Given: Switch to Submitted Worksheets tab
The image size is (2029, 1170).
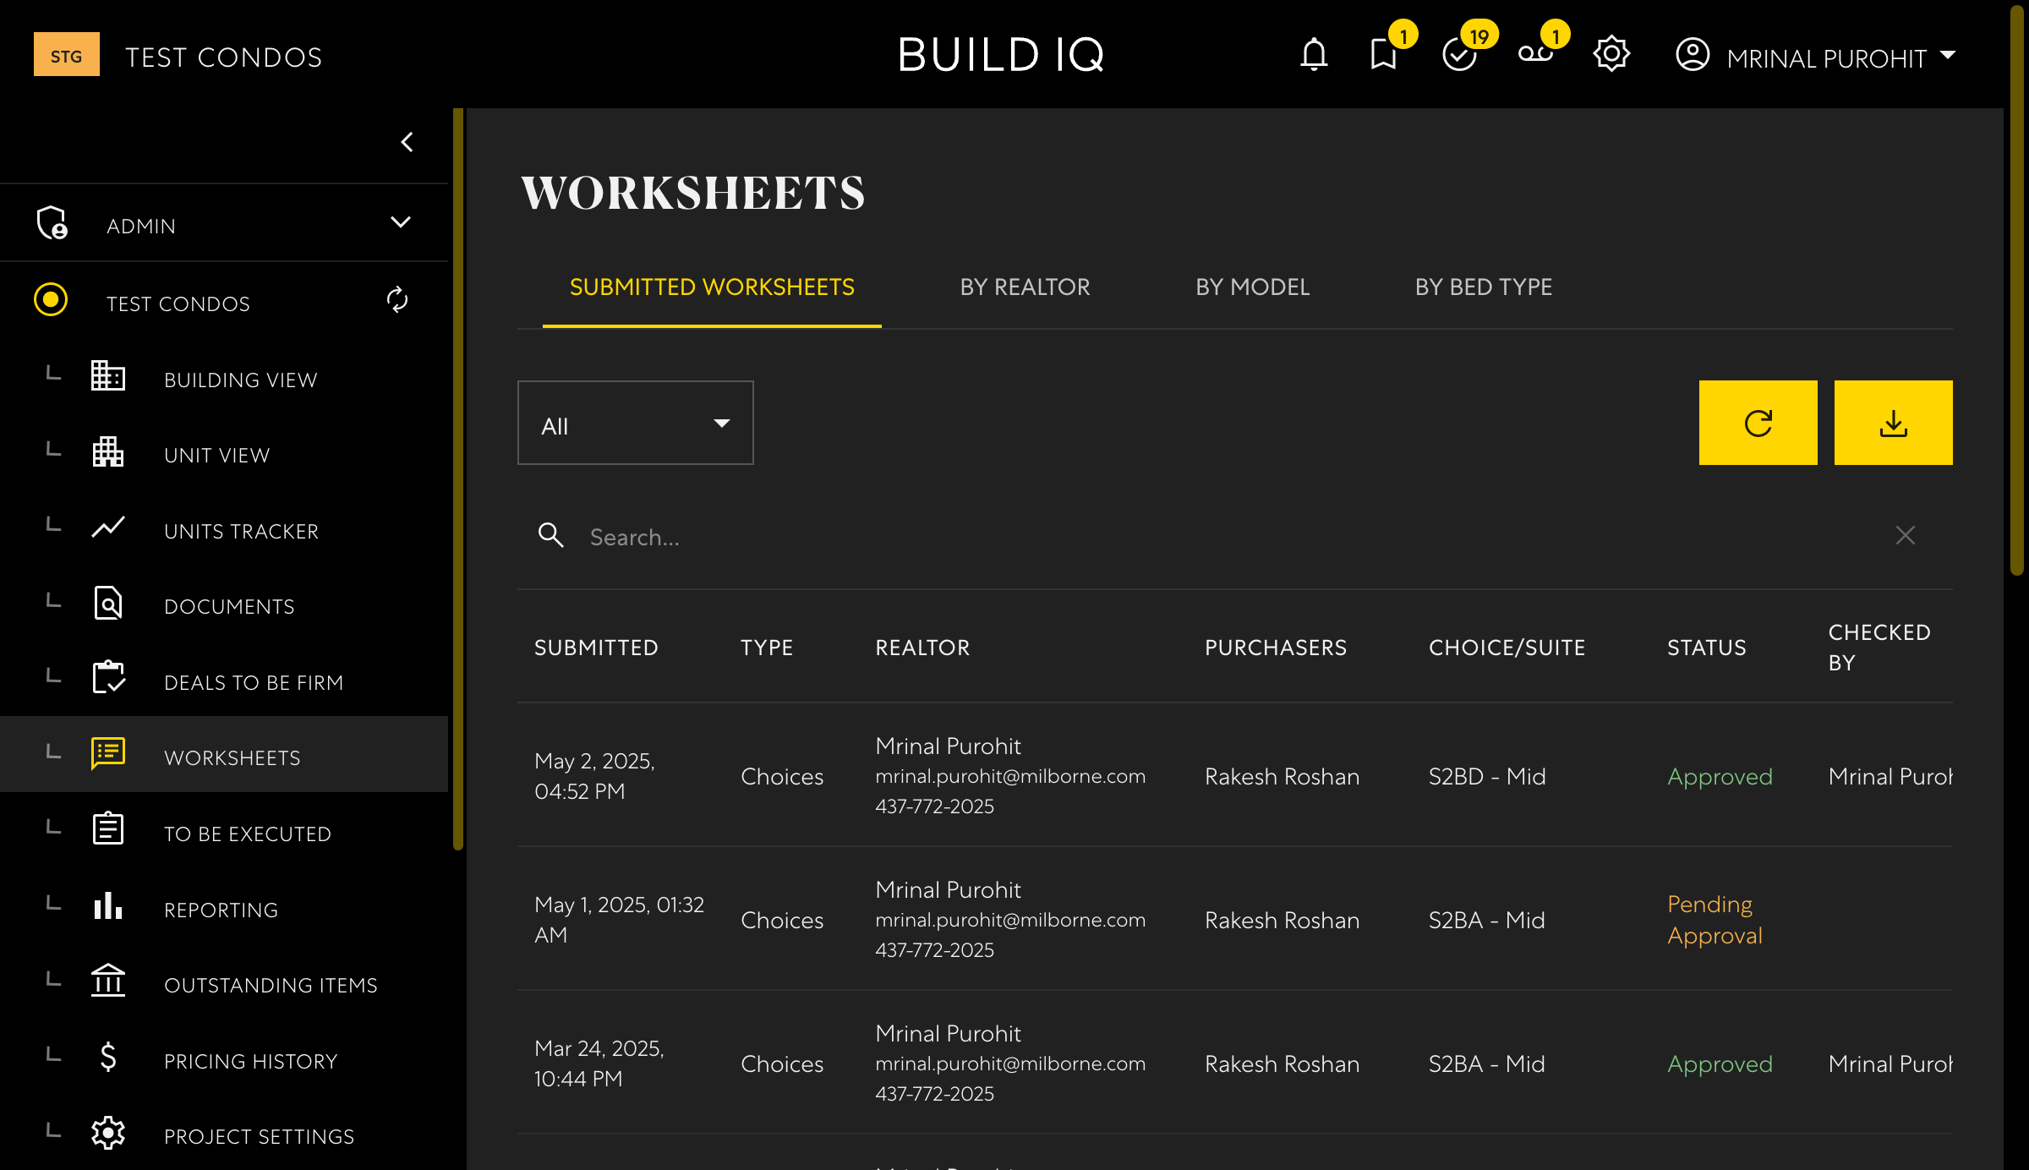Looking at the screenshot, I should pyautogui.click(x=712, y=287).
